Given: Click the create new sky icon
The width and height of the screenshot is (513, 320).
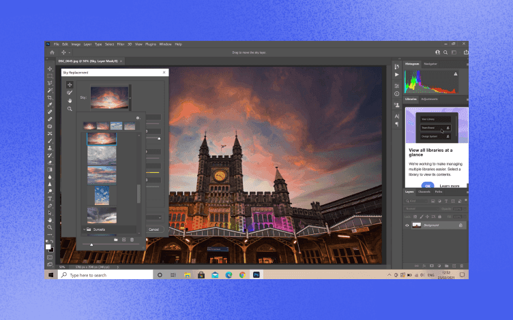Looking at the screenshot, I should [x=124, y=240].
